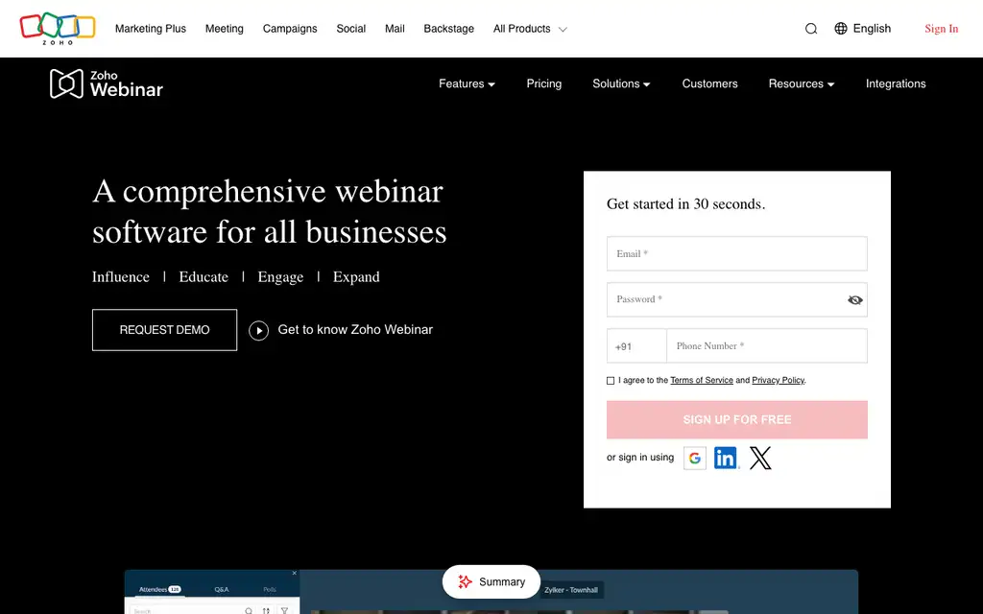
Task: Open Campaigns in top bar
Action: pos(290,29)
